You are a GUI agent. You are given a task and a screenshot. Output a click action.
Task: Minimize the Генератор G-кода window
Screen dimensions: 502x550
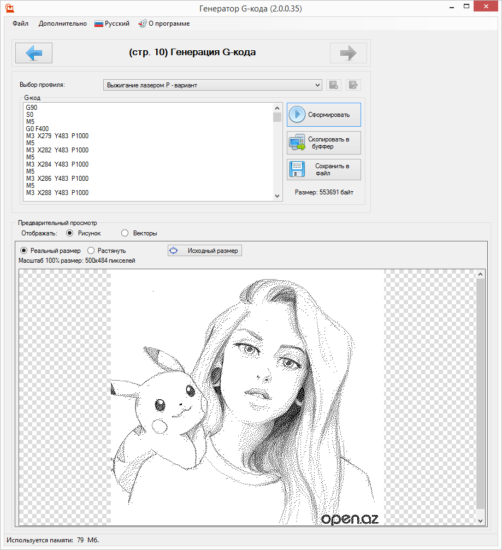click(x=452, y=7)
